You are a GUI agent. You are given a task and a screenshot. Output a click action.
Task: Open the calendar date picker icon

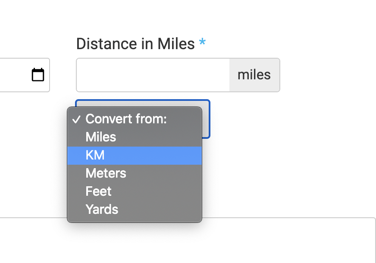click(38, 75)
